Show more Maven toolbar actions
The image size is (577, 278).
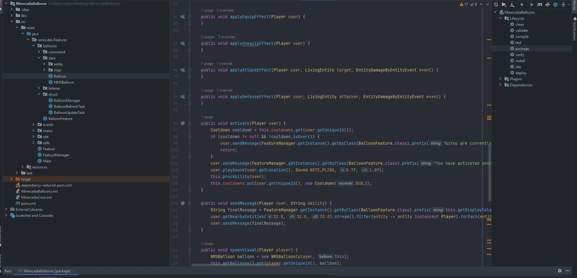coord(569,4)
